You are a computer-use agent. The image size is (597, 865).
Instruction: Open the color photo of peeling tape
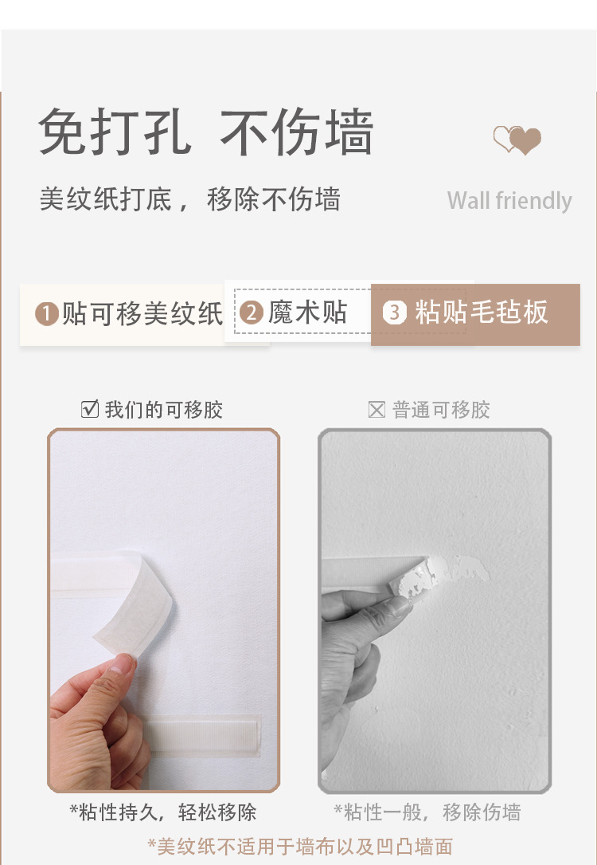[163, 610]
